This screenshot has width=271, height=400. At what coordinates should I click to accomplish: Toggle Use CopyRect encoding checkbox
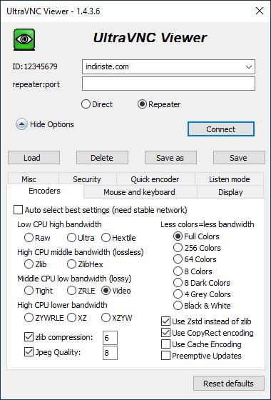pos(165,333)
